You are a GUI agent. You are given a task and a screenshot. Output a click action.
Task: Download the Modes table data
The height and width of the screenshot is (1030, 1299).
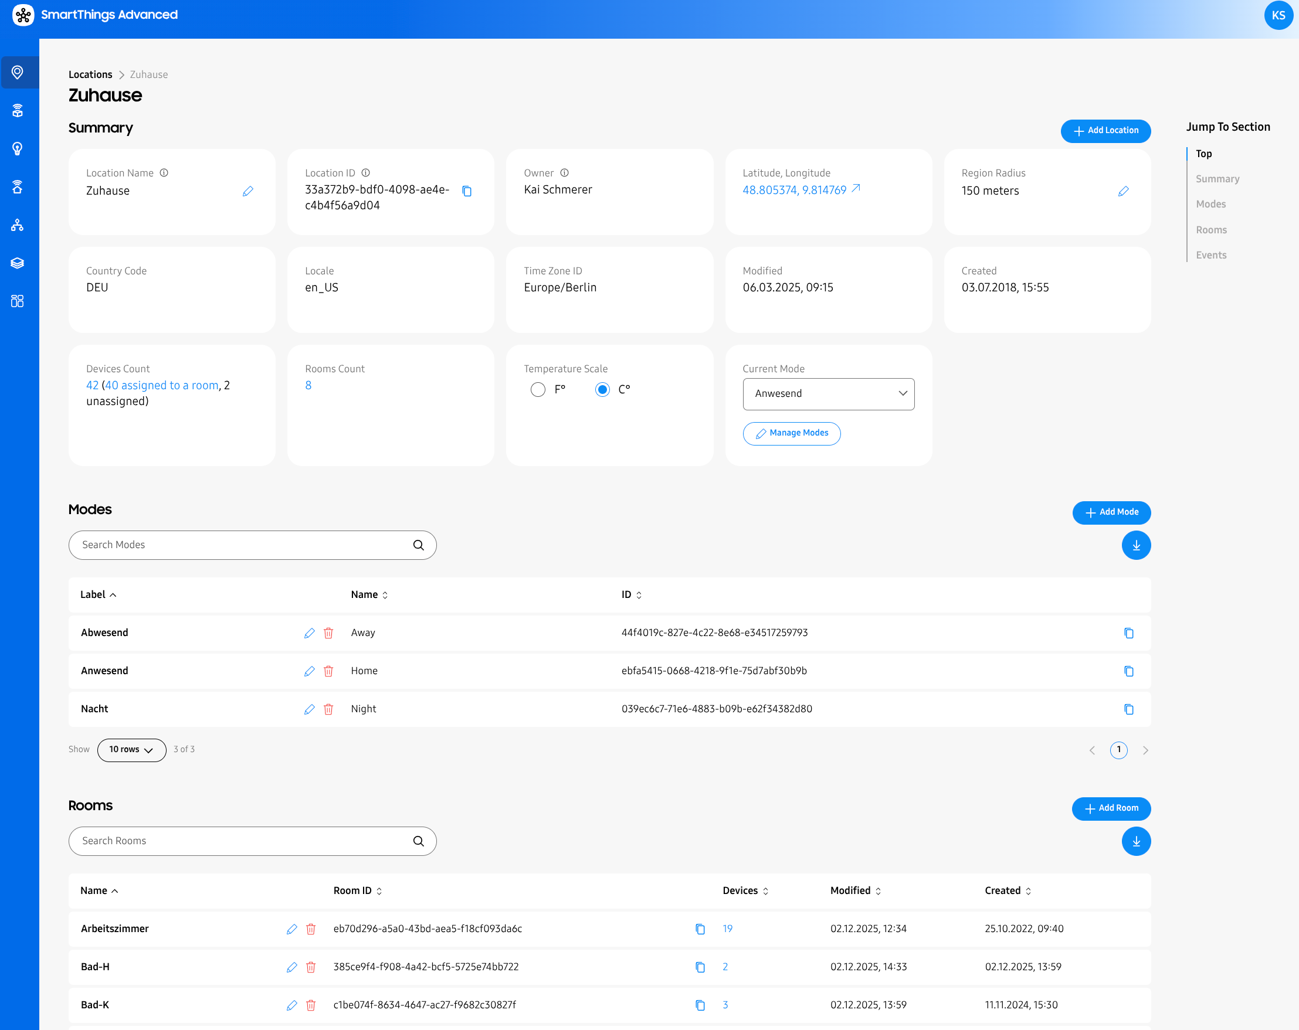coord(1136,545)
